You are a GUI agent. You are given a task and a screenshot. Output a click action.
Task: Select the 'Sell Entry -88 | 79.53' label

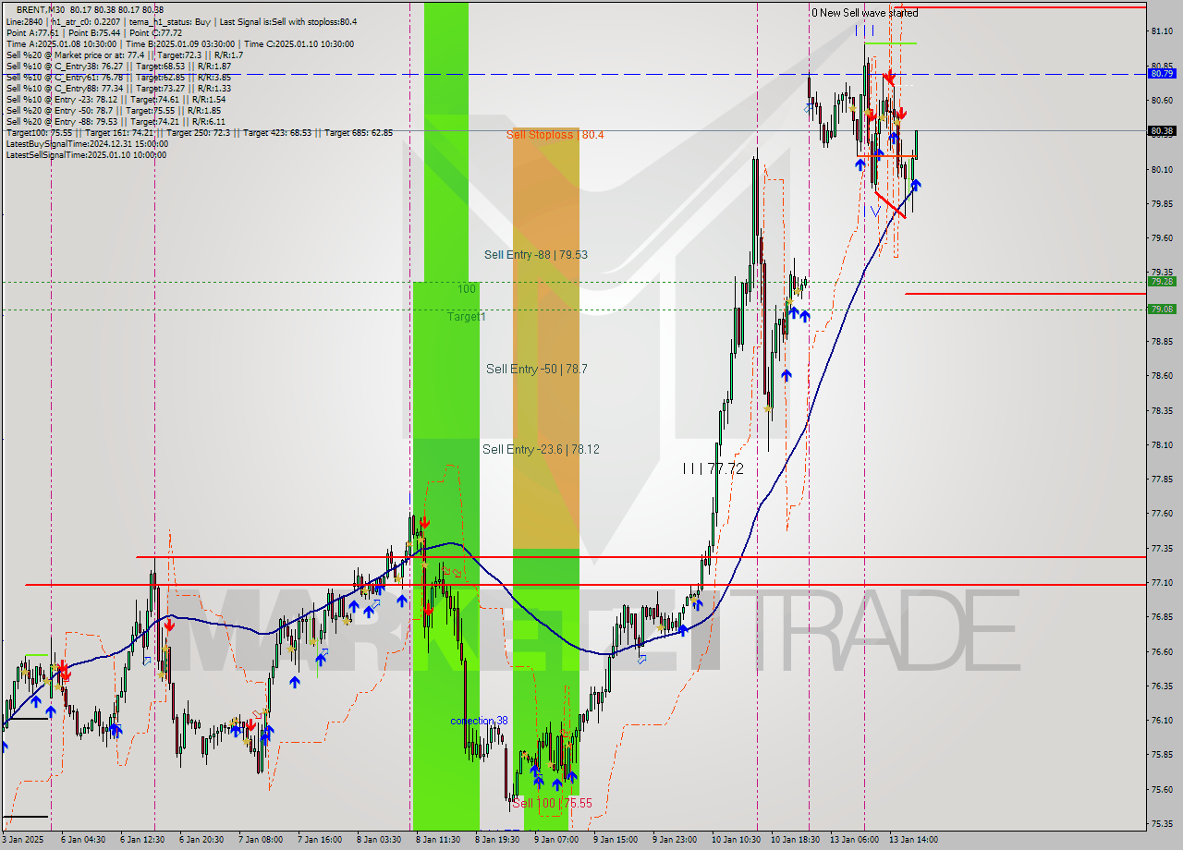click(536, 254)
